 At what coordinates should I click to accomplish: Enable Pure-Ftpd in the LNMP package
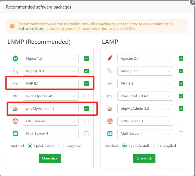tap(87, 96)
